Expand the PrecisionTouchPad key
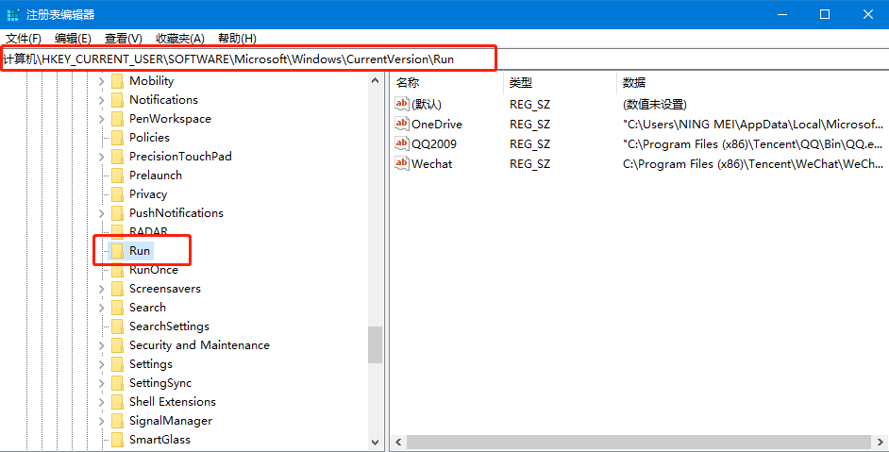The width and height of the screenshot is (889, 452). pos(102,157)
